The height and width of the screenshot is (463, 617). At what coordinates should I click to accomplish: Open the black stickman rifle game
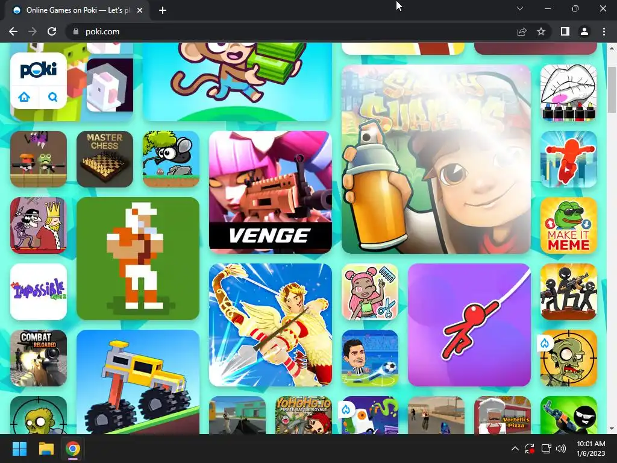pos(569,415)
